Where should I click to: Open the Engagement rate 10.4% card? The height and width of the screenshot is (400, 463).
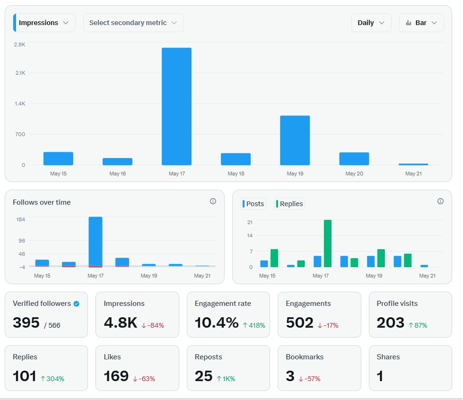click(x=228, y=315)
